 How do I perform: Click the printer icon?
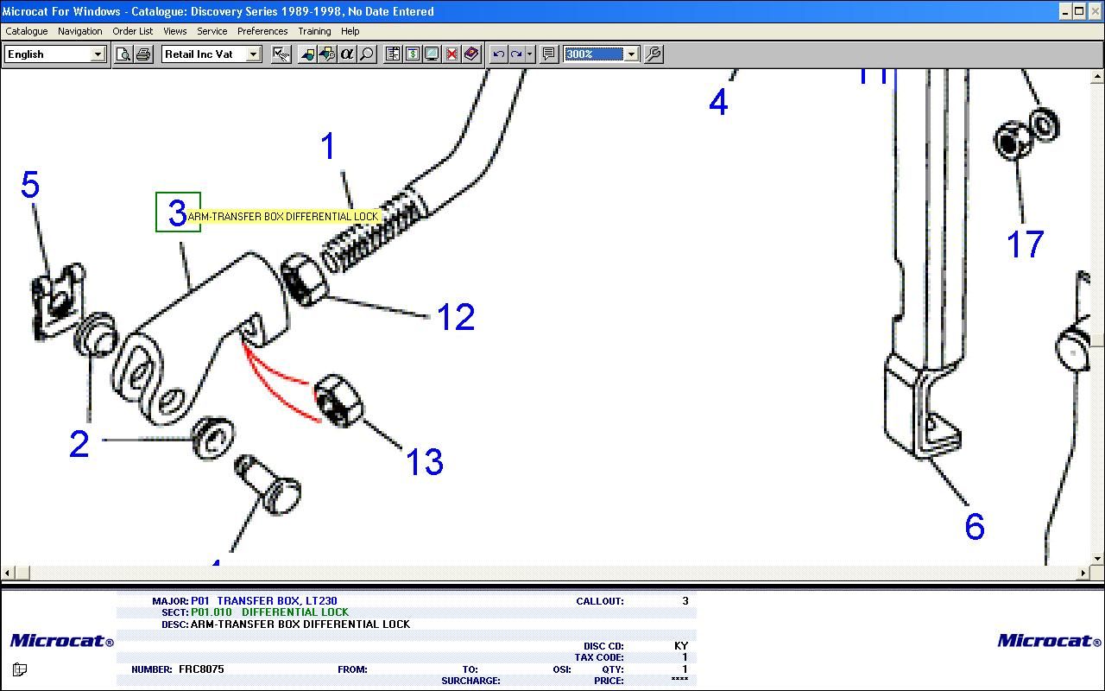tap(143, 54)
